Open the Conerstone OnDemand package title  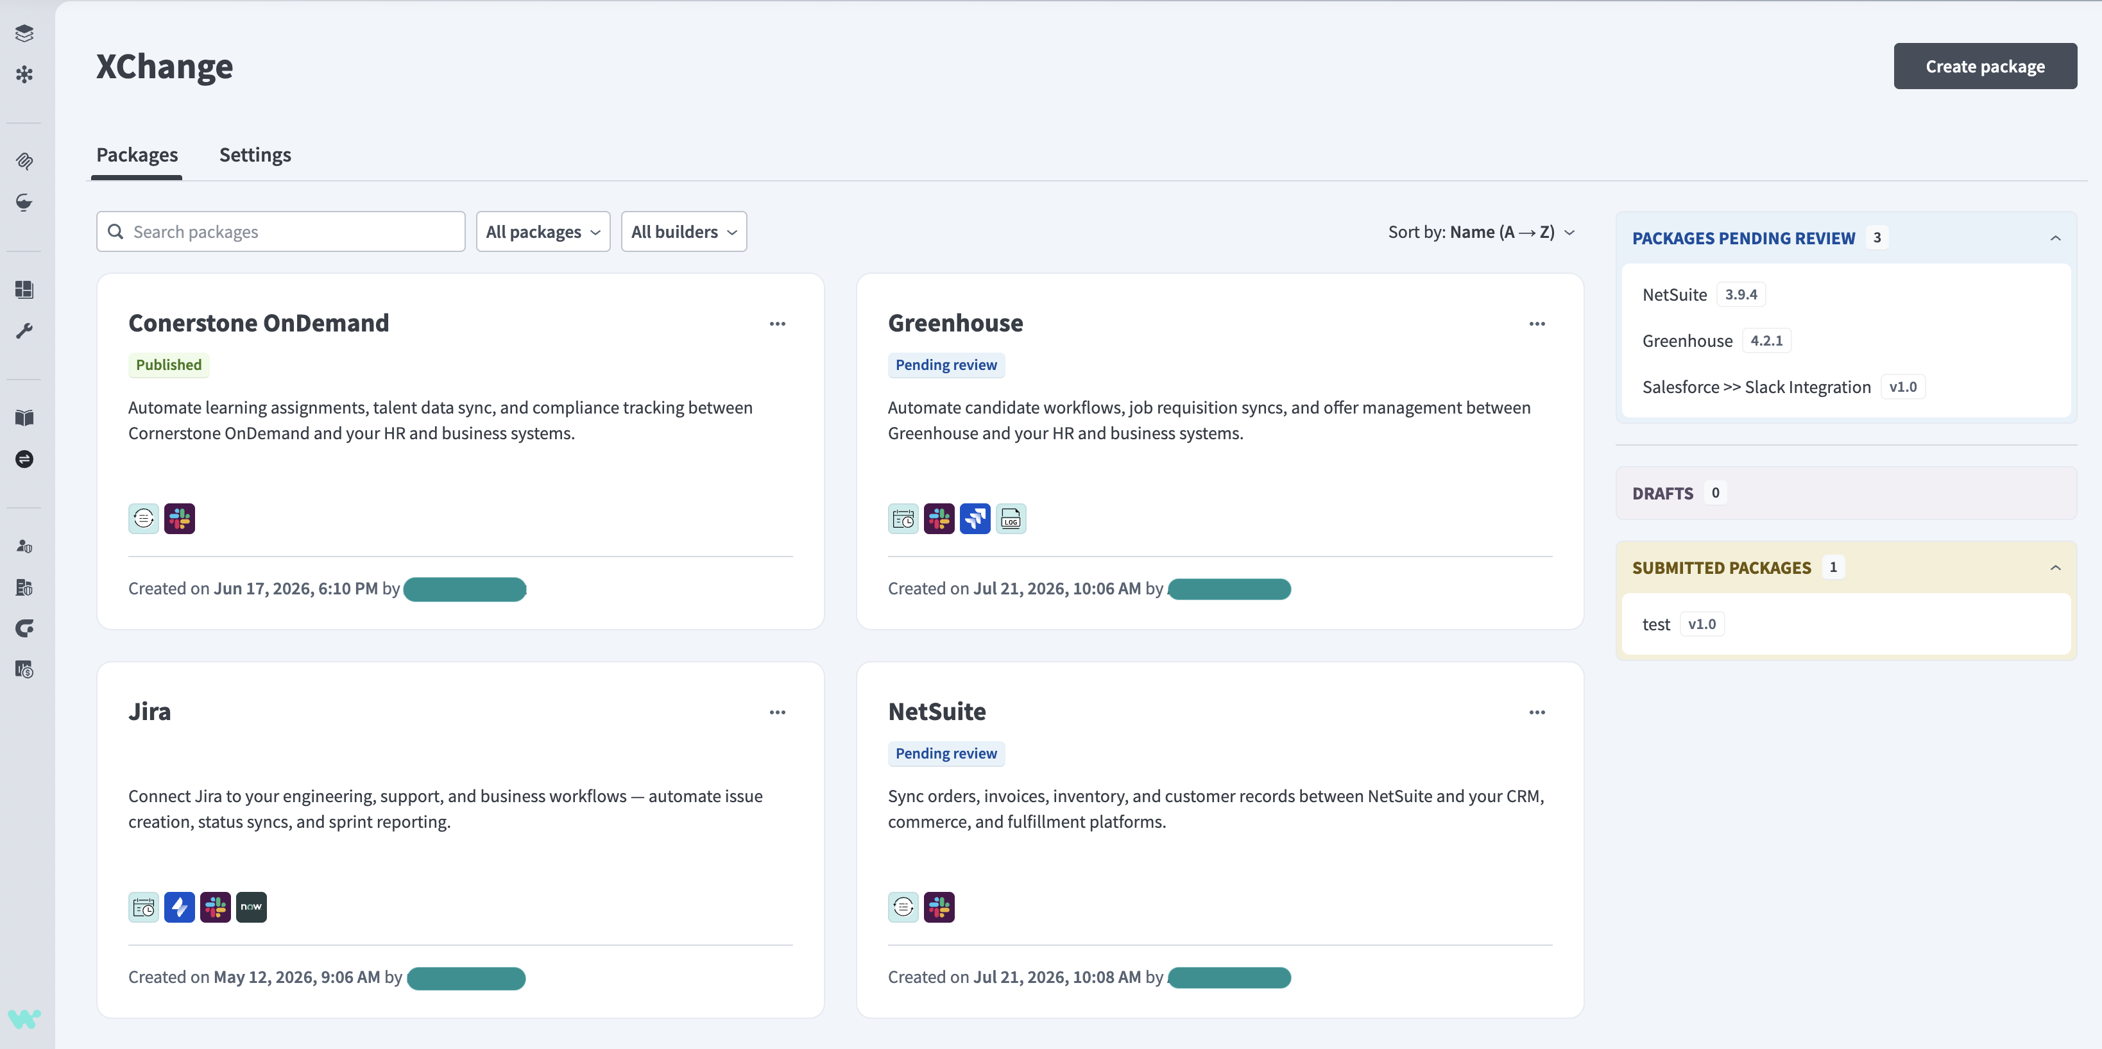coord(259,323)
